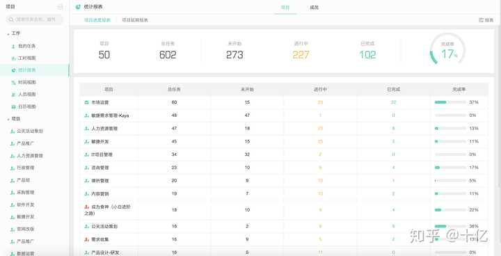Open 市场运营 project row icon
This screenshot has height=256, width=501.
86,102
